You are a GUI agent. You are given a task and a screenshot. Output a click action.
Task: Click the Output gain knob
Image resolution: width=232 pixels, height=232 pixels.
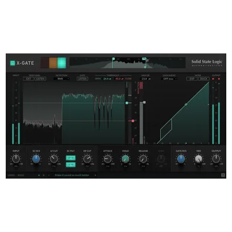click(216, 159)
